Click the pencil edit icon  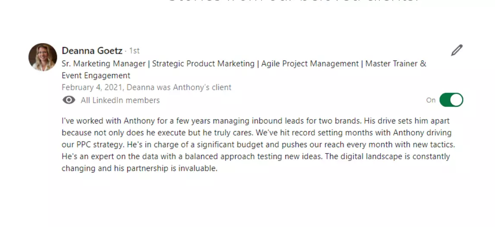pos(457,50)
